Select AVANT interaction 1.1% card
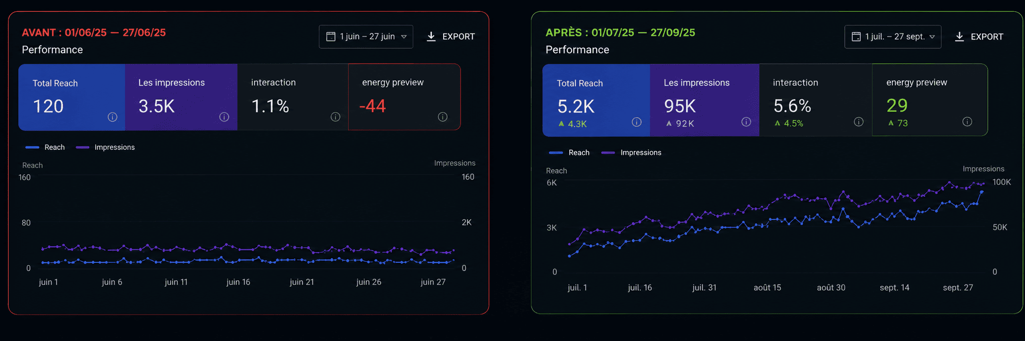The image size is (1025, 341). pyautogui.click(x=293, y=97)
